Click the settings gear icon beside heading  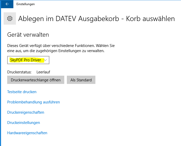pos(10,18)
